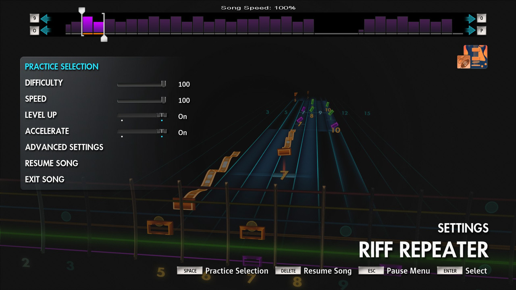This screenshot has height=290, width=516.
Task: Click Practice Selection in the bottom bar
Action: [237, 271]
